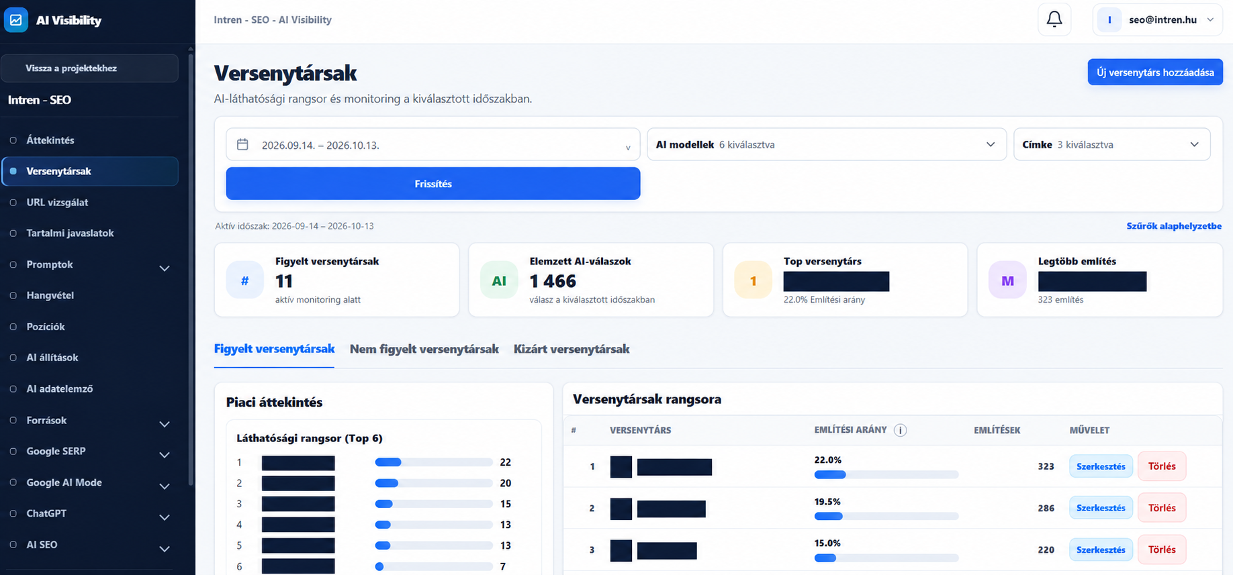Click Szerkesztés for rank 2 competitor
Screen dimensions: 1233x575
pyautogui.click(x=1101, y=508)
